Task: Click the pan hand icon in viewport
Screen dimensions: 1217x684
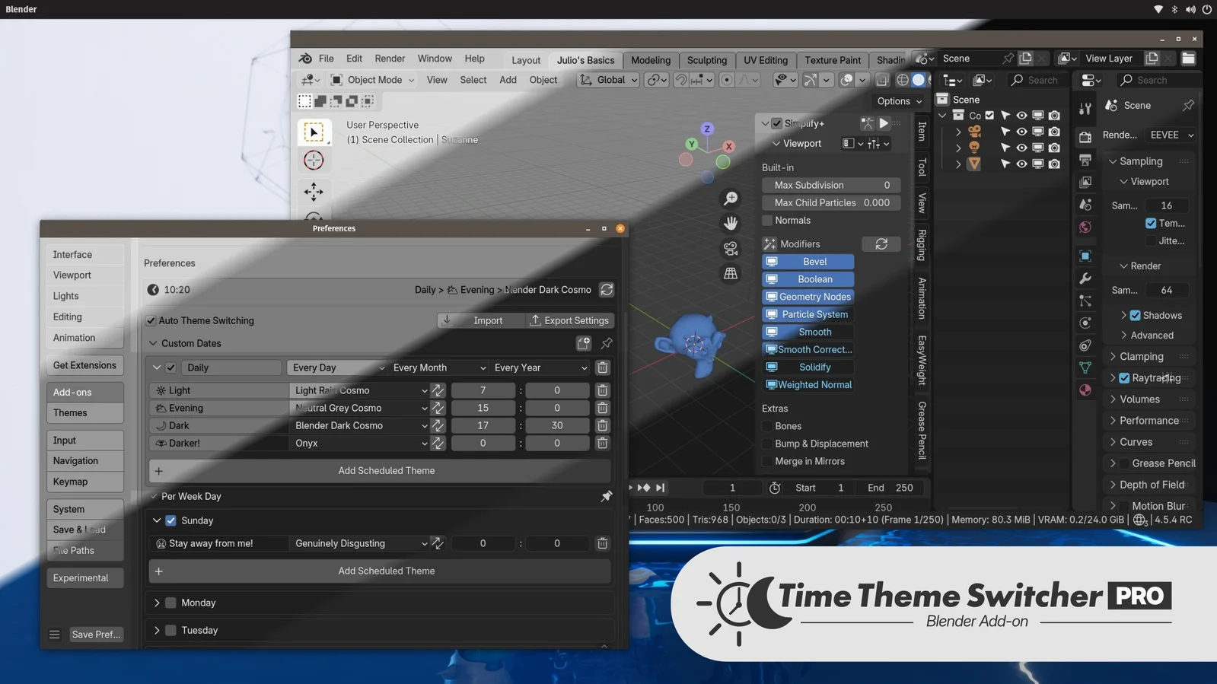Action: pyautogui.click(x=731, y=223)
